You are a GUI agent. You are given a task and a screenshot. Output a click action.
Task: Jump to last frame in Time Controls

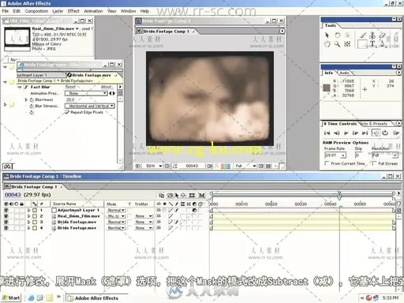(x=365, y=133)
